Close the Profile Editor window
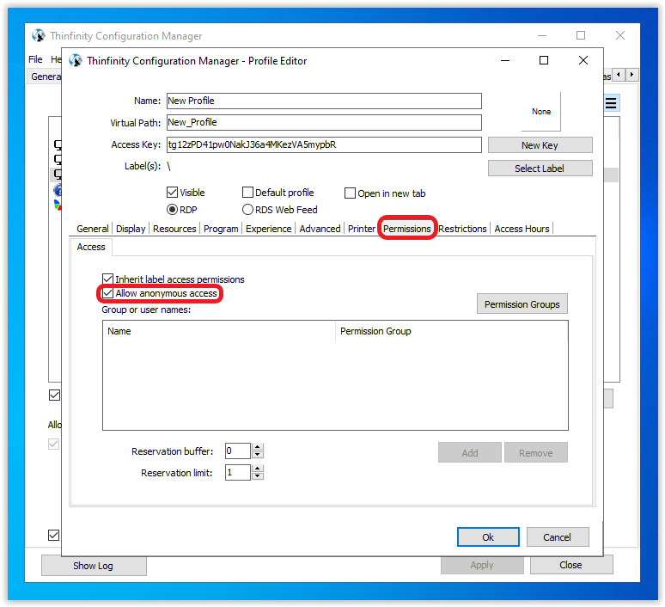665x607 pixels. 583,60
